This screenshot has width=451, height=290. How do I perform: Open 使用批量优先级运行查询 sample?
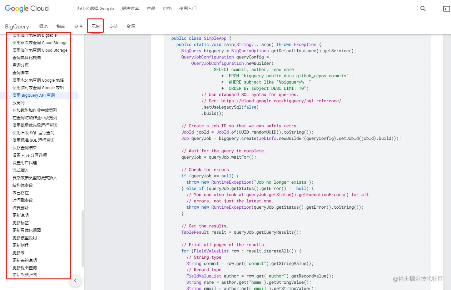pyautogui.click(x=35, y=125)
